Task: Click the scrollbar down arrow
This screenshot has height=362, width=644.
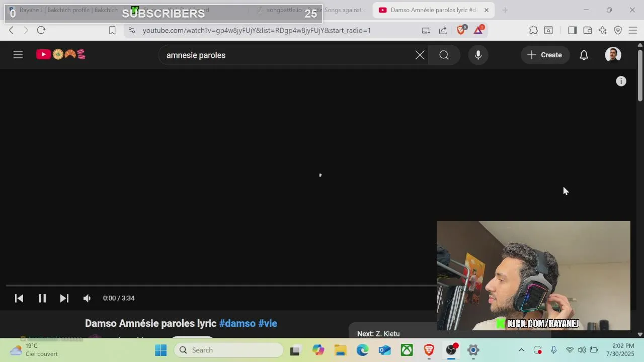Action: [x=640, y=334]
